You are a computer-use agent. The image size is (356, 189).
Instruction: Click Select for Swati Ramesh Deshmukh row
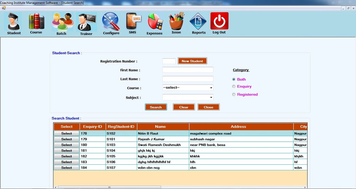[x=67, y=145]
